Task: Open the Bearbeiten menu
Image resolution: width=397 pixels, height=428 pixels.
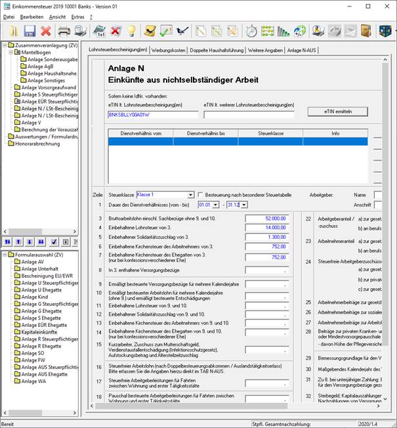Action: tap(31, 17)
